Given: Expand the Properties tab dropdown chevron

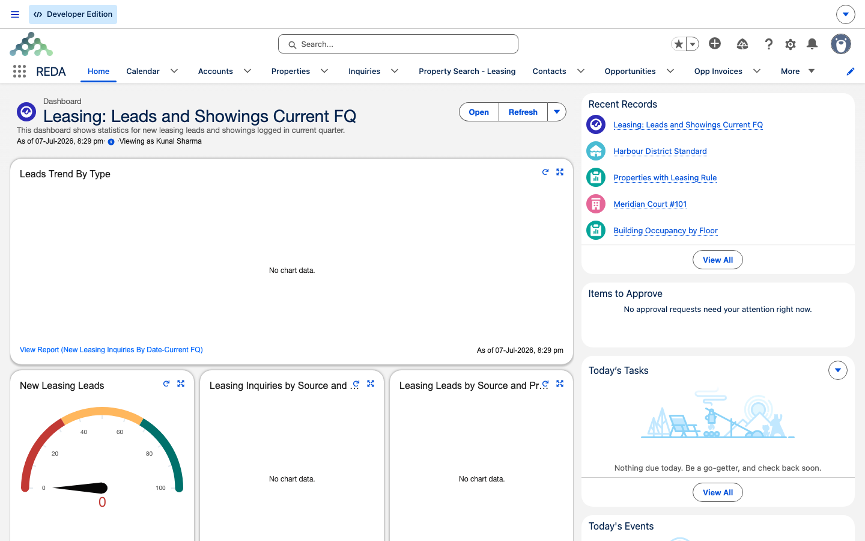Looking at the screenshot, I should click(x=324, y=71).
